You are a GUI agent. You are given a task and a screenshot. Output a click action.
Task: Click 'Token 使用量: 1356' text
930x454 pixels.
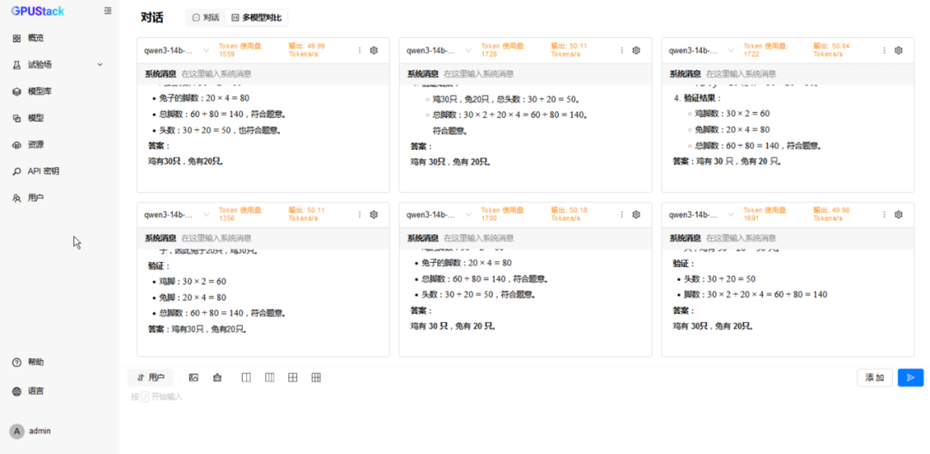(x=240, y=214)
